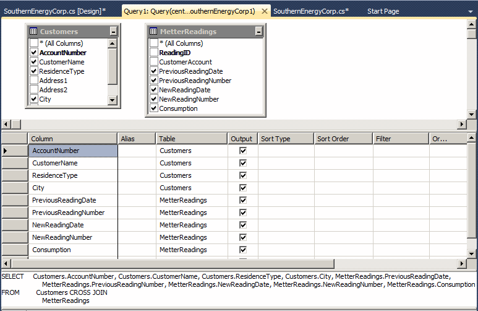478x311 pixels.
Task: Click criteria grid scroll up arrow
Action: tap(472, 138)
